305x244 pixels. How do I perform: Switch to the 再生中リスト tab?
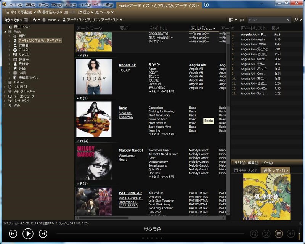pos(246,170)
